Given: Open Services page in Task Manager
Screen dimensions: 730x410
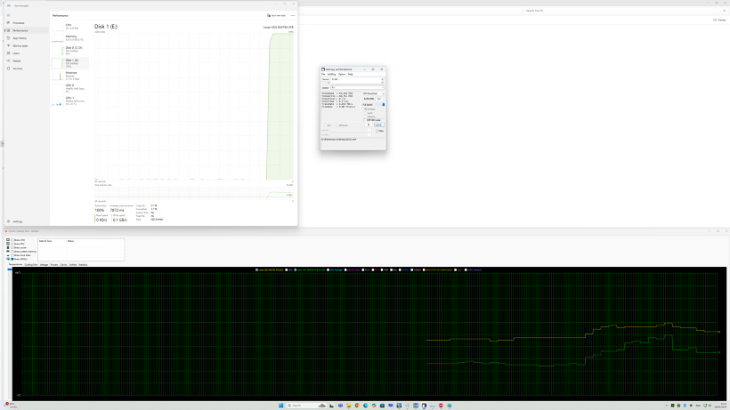Looking at the screenshot, I should click(18, 68).
